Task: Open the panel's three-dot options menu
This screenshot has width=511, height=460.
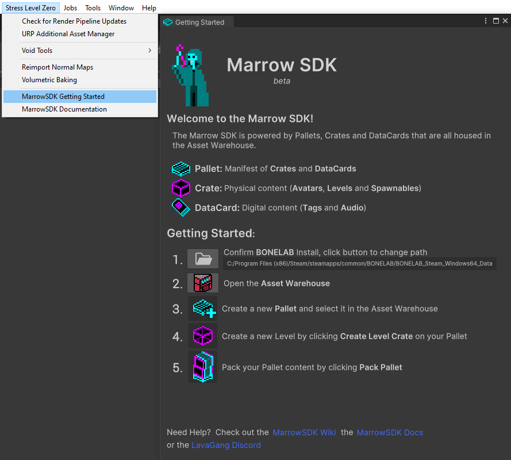Action: click(486, 21)
